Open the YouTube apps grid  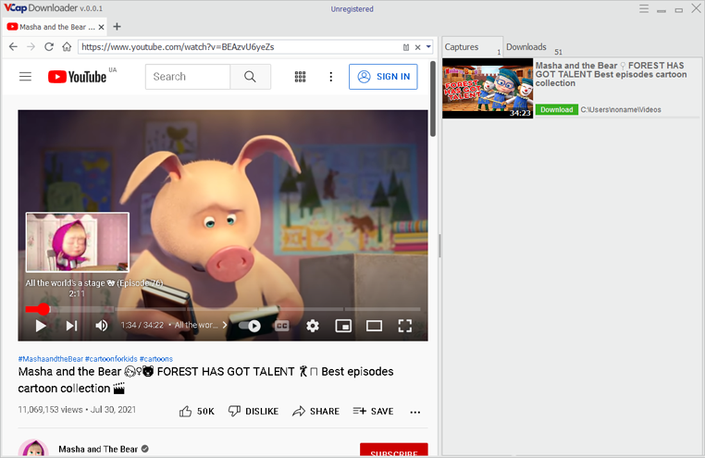pyautogui.click(x=300, y=77)
